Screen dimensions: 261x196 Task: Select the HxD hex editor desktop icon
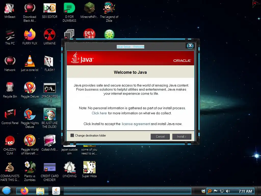pyautogui.click(x=50, y=11)
